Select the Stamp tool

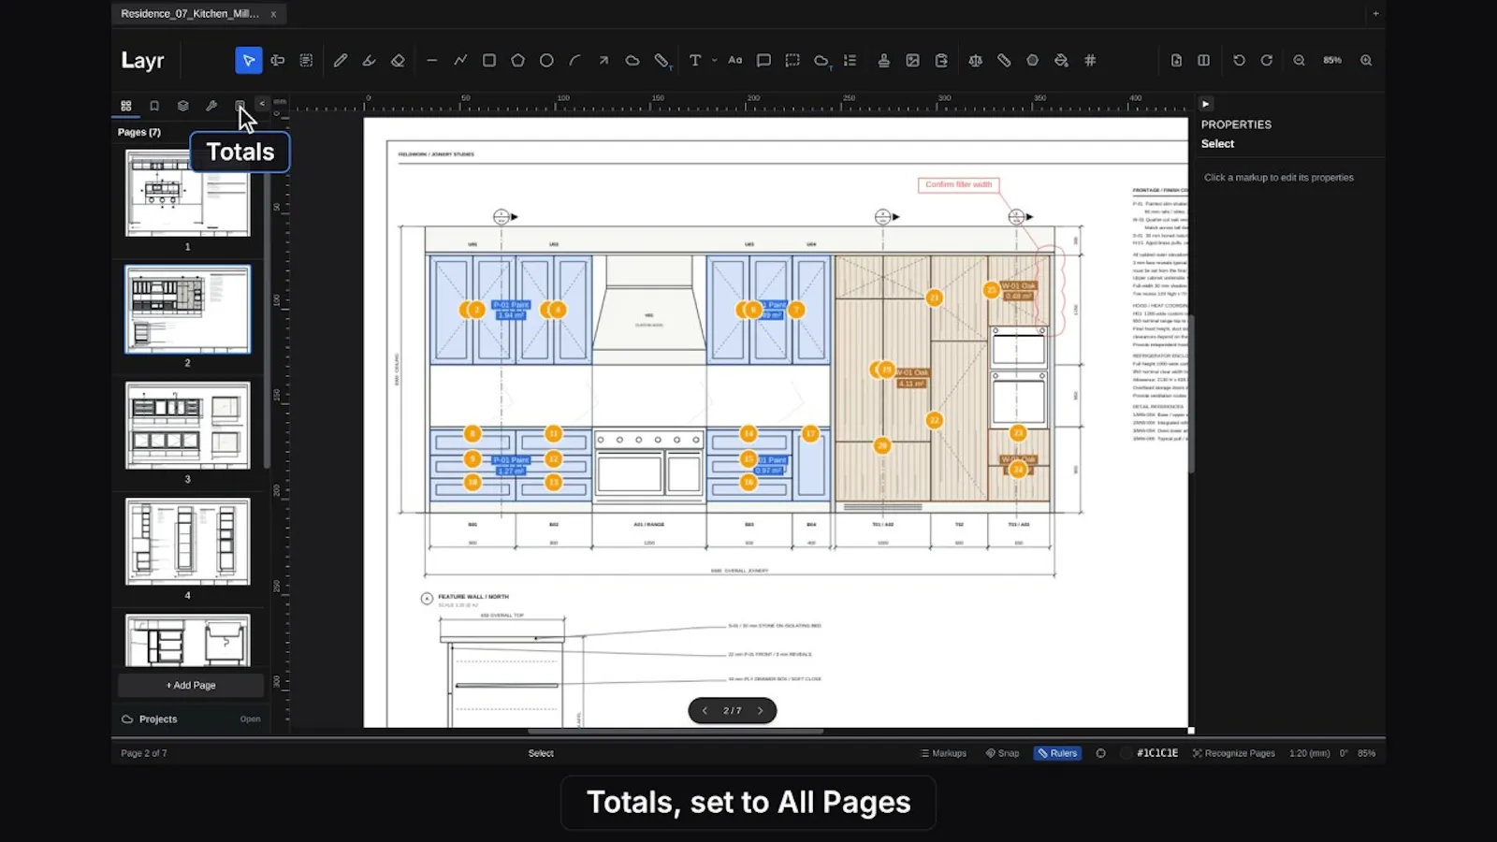pos(883,60)
